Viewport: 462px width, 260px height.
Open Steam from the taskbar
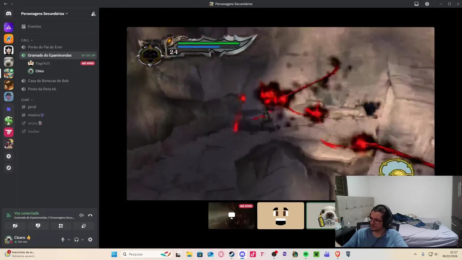pyautogui.click(x=232, y=254)
